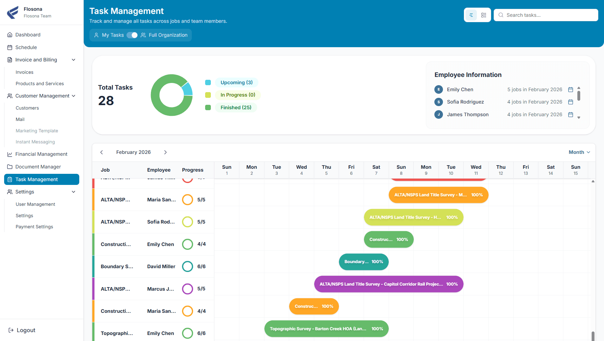Click the Financial Management sidebar icon
This screenshot has width=604, height=341.
point(10,154)
